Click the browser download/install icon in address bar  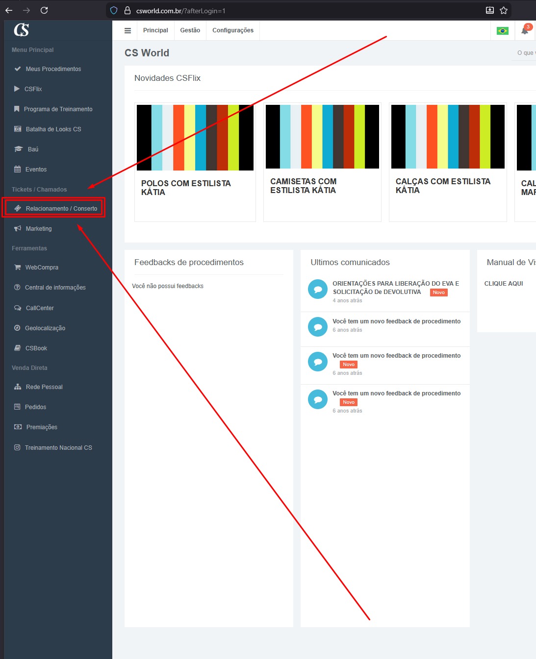tap(489, 10)
